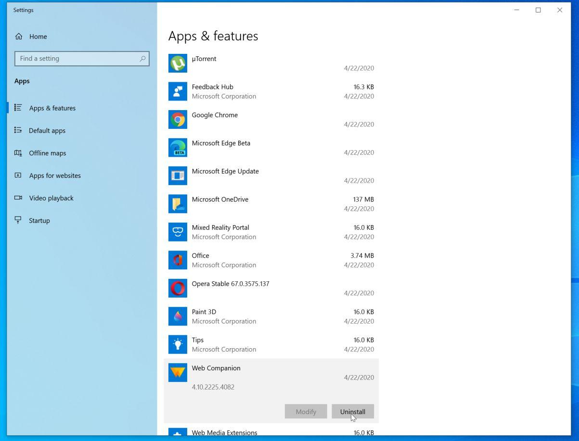
Task: Select the Paint 3D icon
Action: (x=178, y=316)
